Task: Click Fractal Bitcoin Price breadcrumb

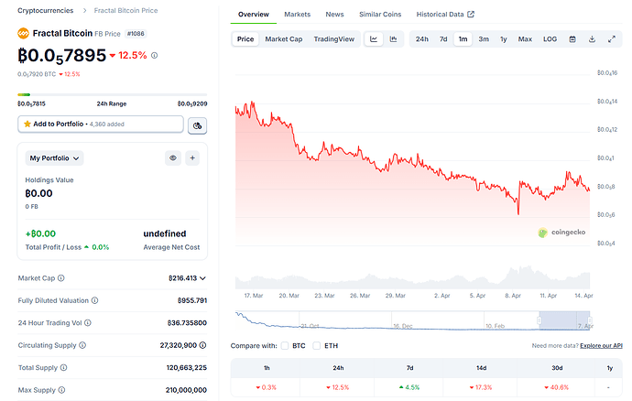Action: coord(125,10)
